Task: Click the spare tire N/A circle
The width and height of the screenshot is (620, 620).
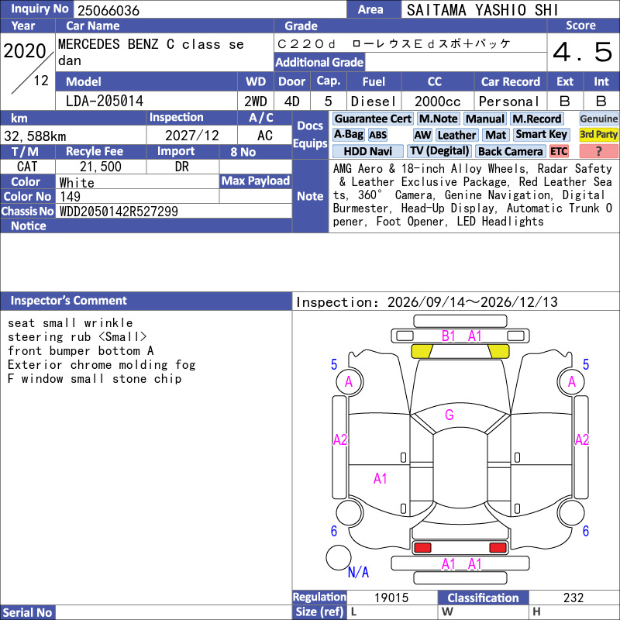Action: (339, 557)
